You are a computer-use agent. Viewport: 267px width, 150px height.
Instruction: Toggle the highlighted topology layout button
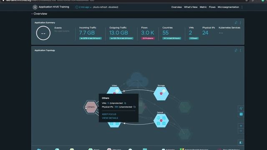[x=241, y=114]
